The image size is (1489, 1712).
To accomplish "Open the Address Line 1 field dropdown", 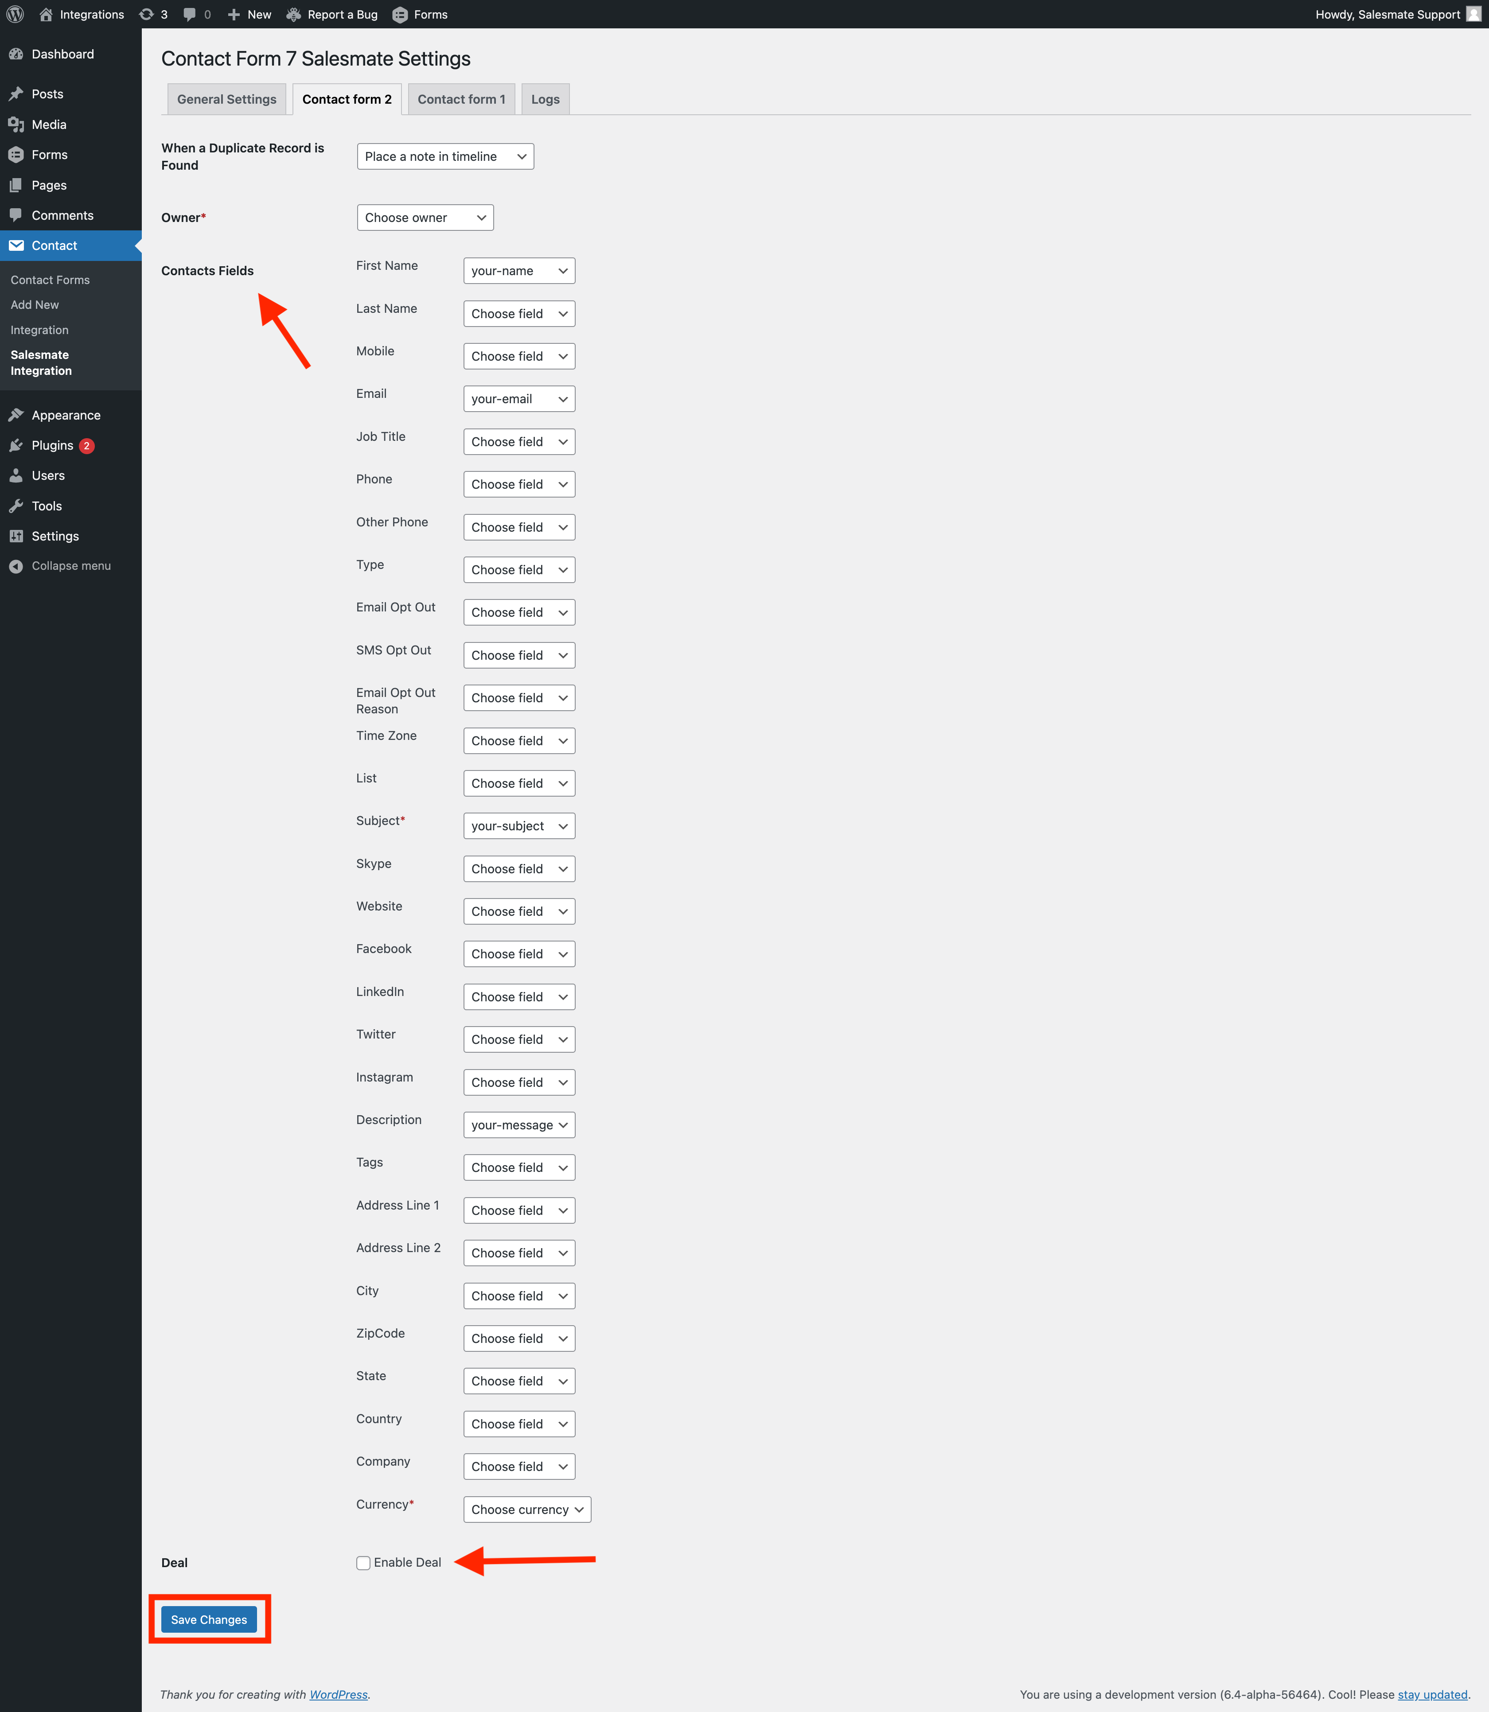I will (519, 1210).
